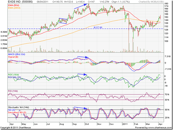The width and height of the screenshot is (173, 130).
Task: Click the H=153.6 high value
Action: click(x=69, y=2)
